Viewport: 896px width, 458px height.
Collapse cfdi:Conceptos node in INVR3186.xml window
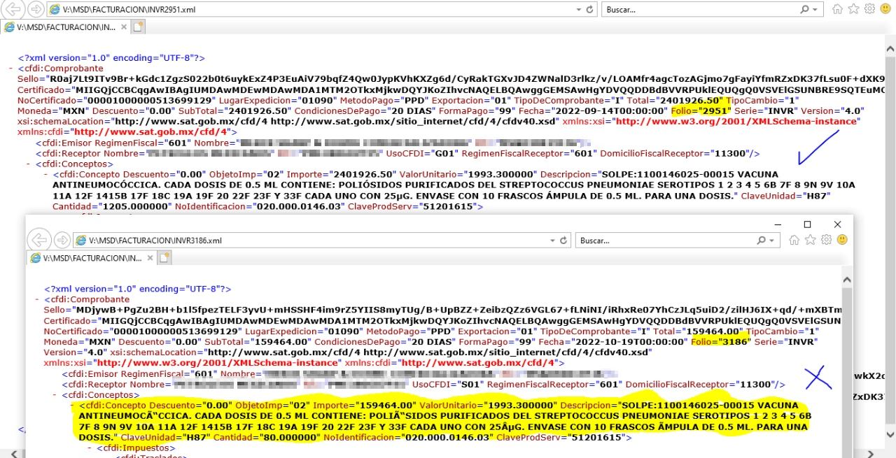tap(56, 394)
